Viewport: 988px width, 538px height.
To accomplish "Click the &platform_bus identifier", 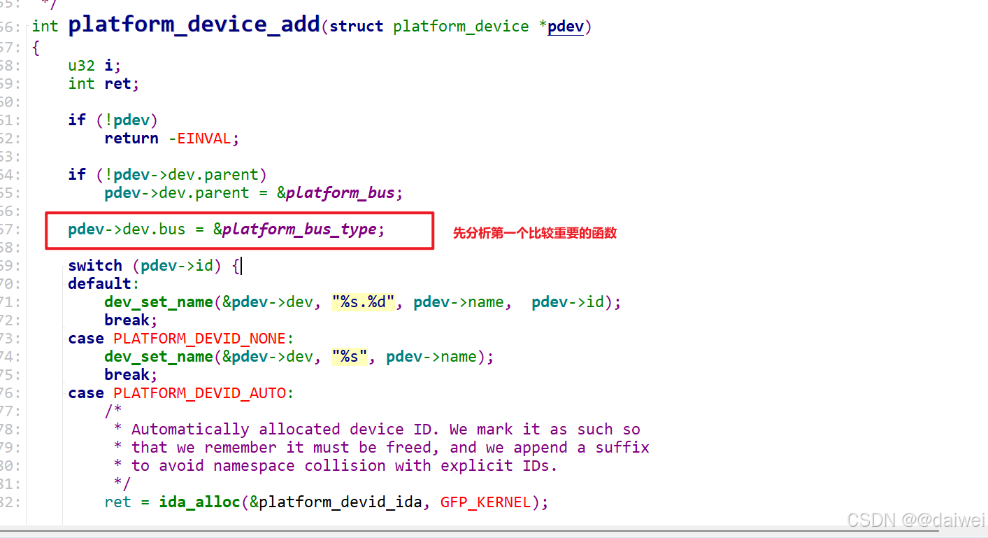I will tap(336, 193).
